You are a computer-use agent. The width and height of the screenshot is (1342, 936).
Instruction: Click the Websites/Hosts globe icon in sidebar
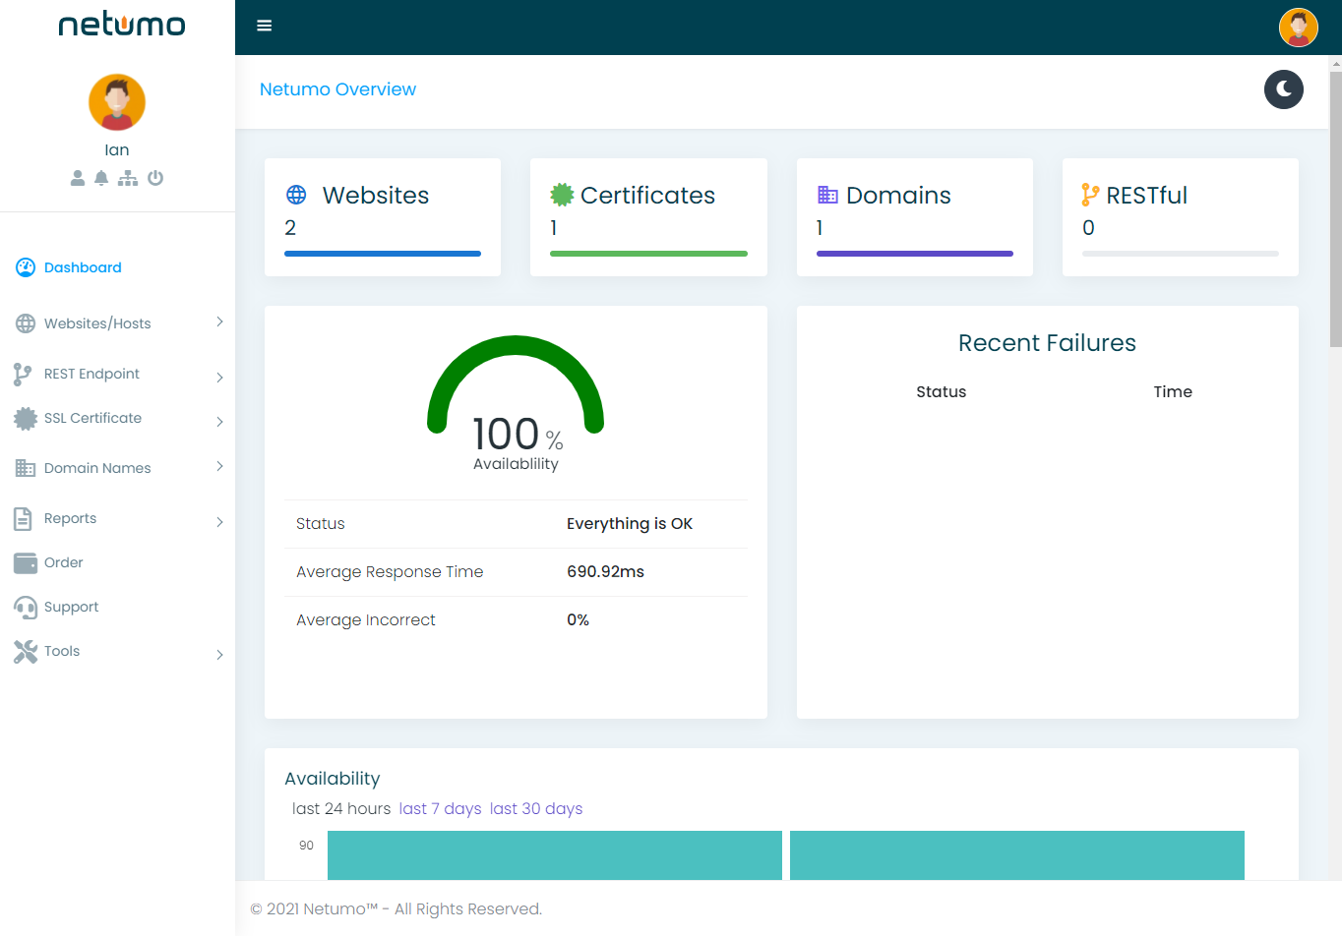[x=26, y=323]
